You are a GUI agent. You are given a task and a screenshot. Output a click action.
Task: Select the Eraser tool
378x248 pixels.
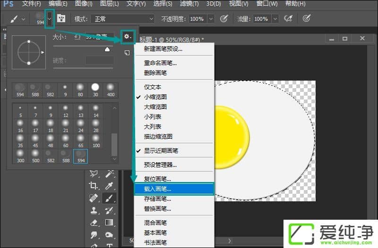tap(94, 223)
